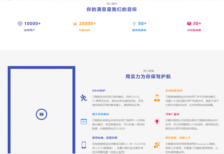Click the red lightbulb icon for 可推广盈利
The image size is (224, 154).
pyautogui.click(x=157, y=121)
